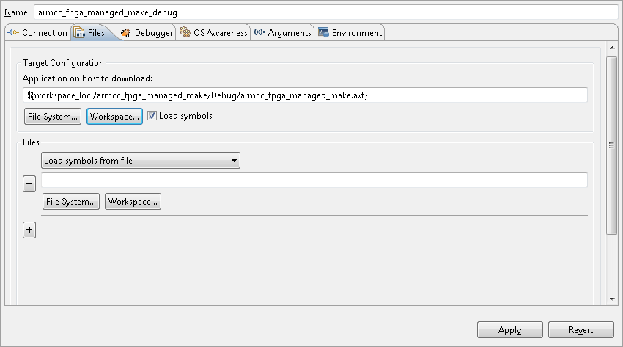Click the Environment tab icon
Screen dimensions: 623x347
point(323,32)
